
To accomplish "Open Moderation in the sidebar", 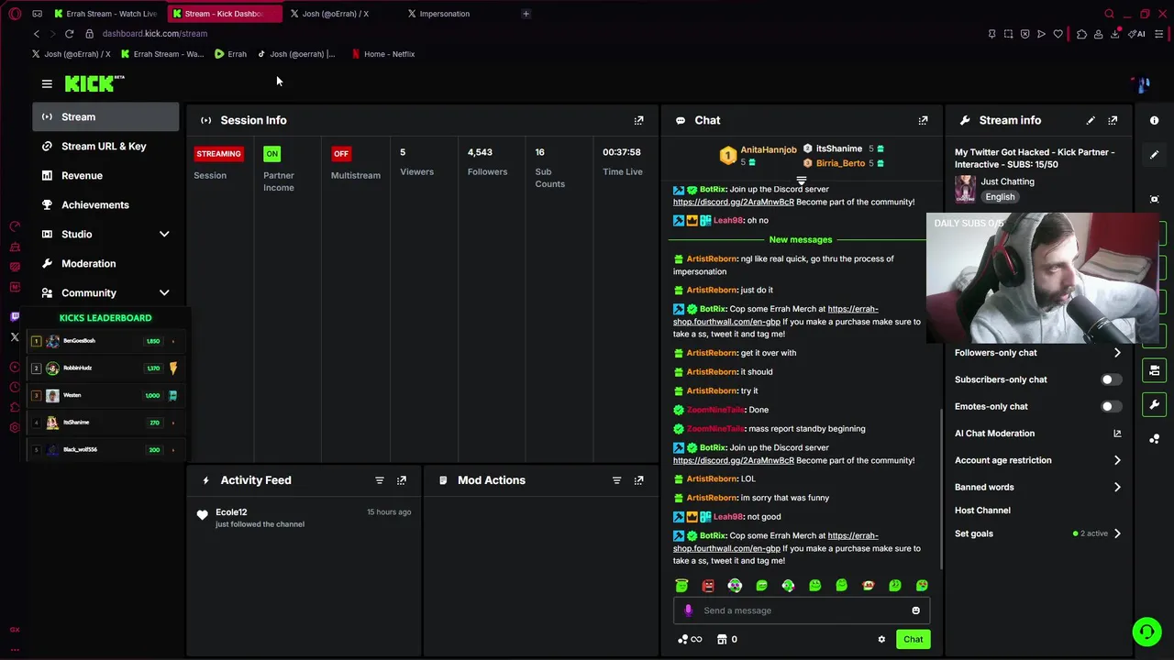I will (x=105, y=264).
